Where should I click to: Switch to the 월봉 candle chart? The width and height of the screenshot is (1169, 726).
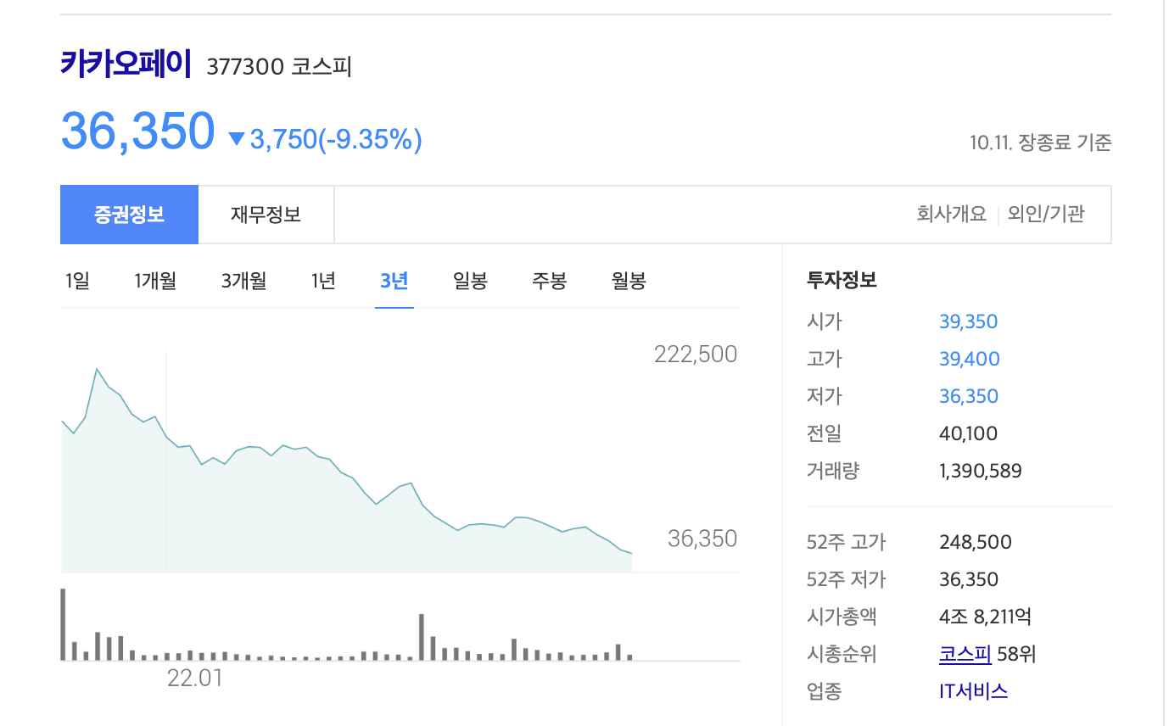(x=628, y=281)
